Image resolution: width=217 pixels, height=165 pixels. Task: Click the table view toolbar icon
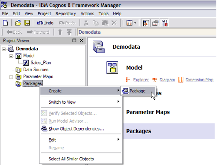pos(129,23)
